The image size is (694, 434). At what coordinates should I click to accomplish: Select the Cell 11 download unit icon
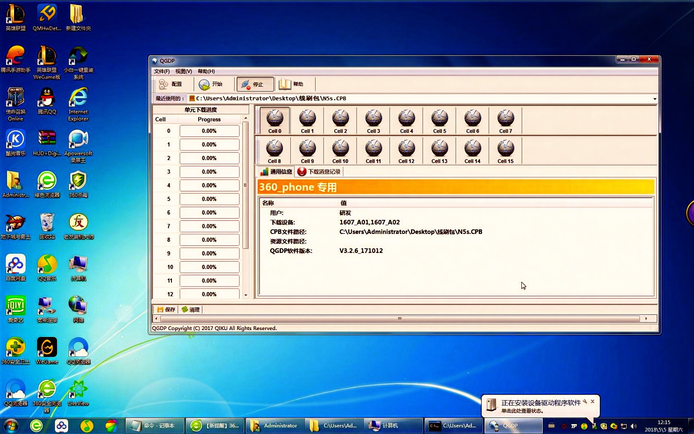(373, 151)
